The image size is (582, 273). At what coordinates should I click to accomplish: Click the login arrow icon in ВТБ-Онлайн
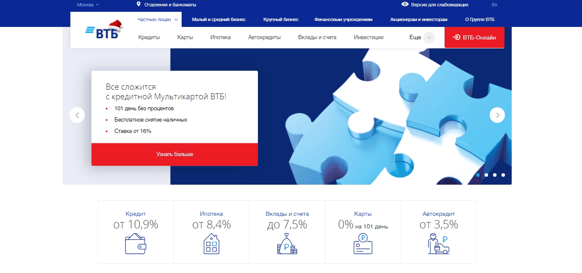tap(456, 37)
